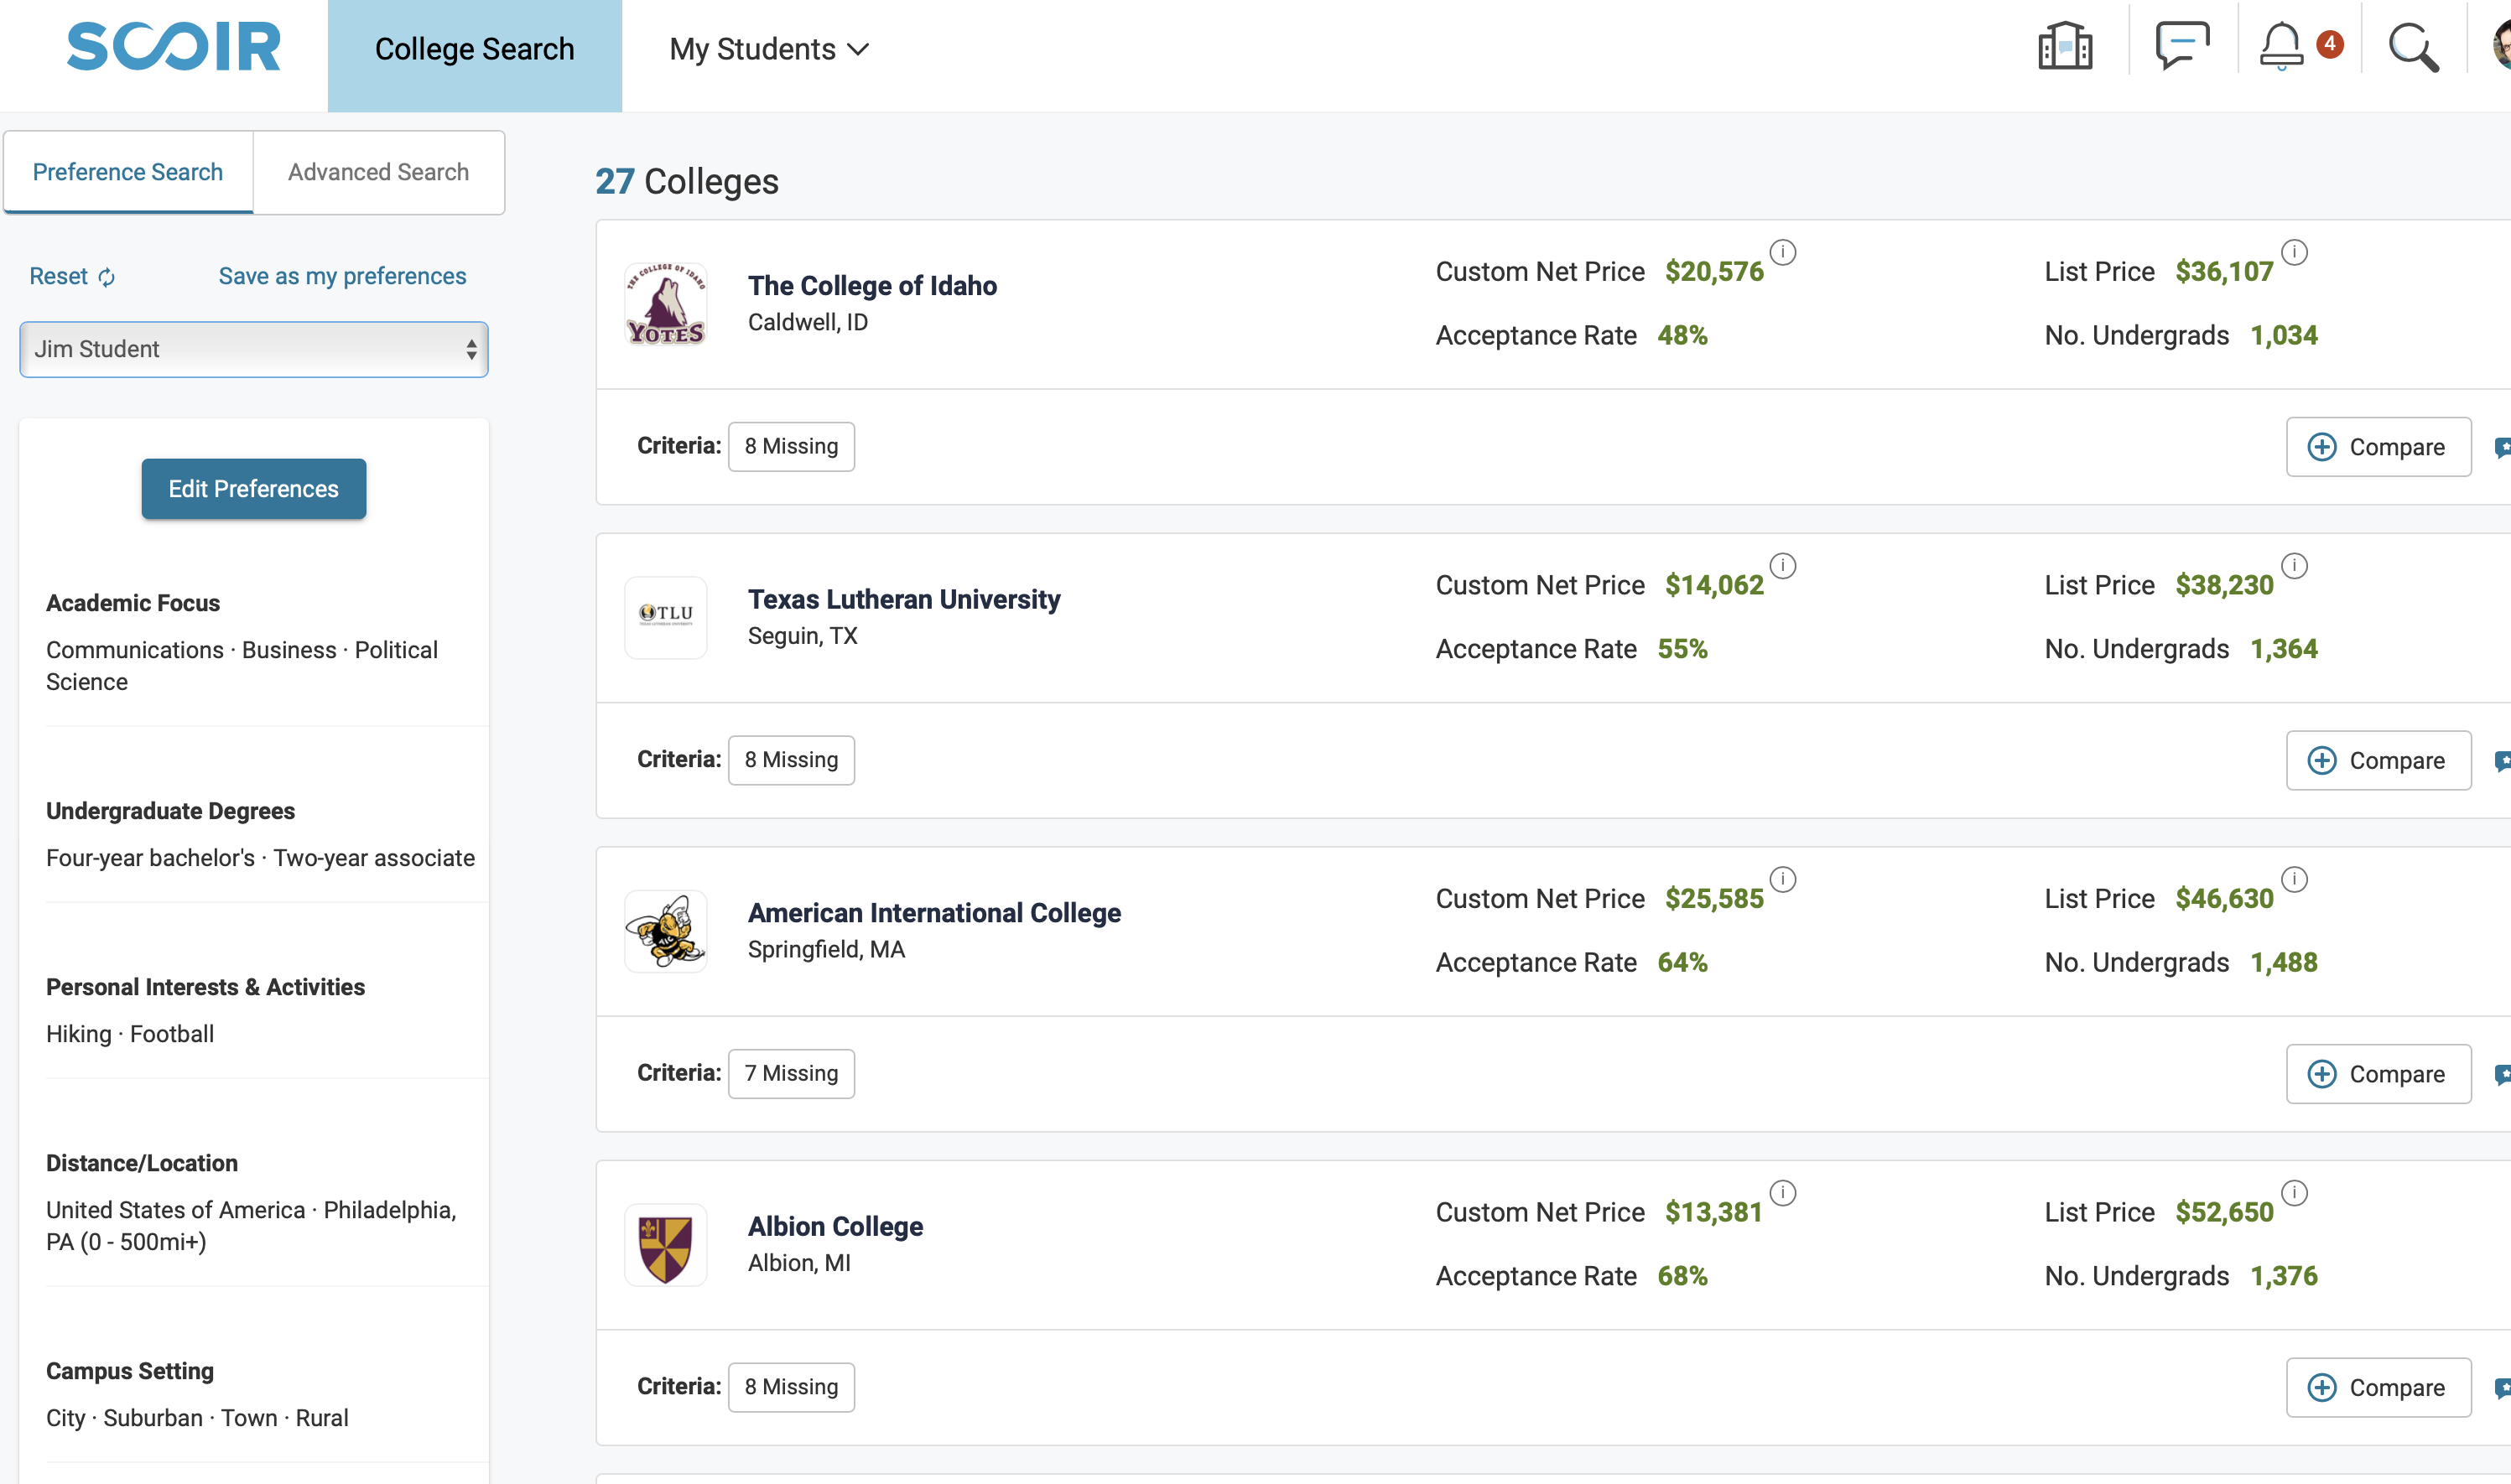Click the Undergraduate Degrees heading

(170, 811)
